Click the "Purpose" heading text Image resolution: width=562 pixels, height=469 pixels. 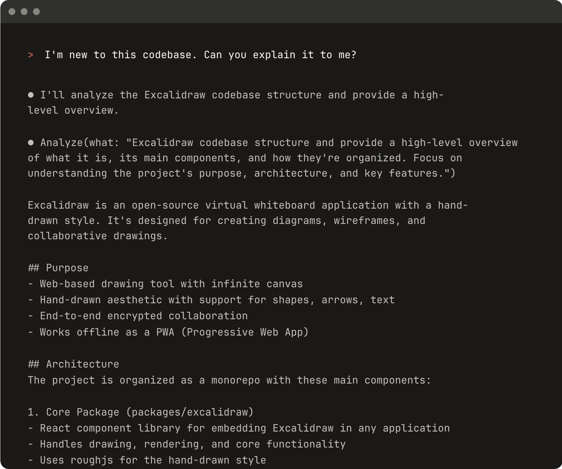pos(67,268)
